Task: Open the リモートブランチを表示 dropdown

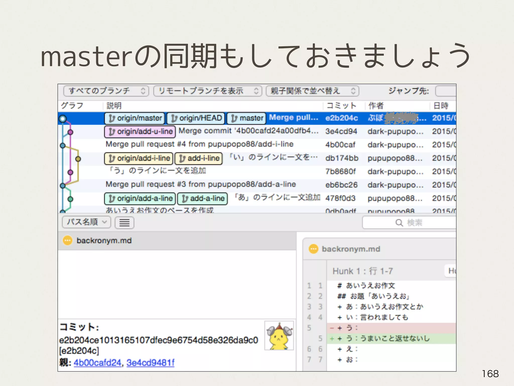Action: click(207, 91)
